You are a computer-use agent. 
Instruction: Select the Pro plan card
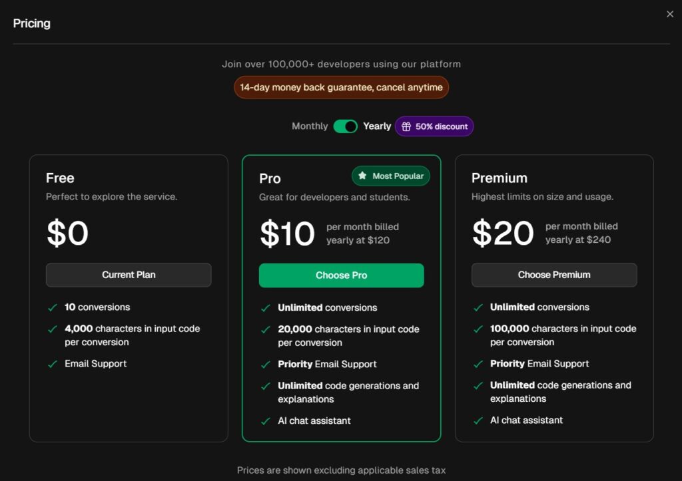coord(341,297)
